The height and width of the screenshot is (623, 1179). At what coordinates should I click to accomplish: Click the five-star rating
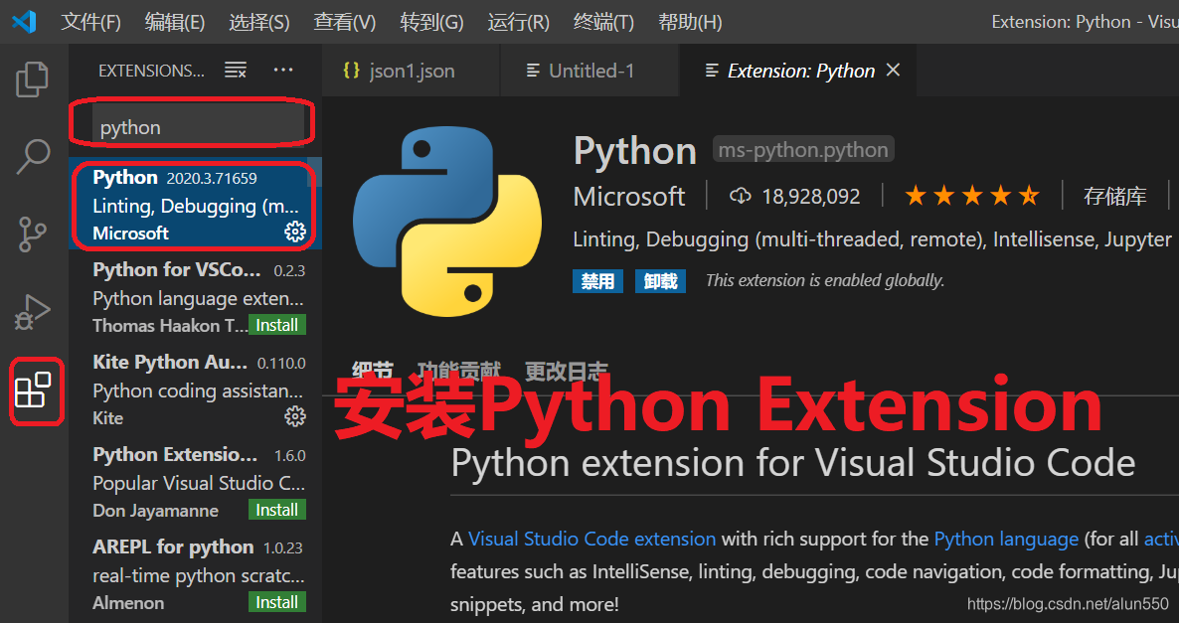pos(972,196)
